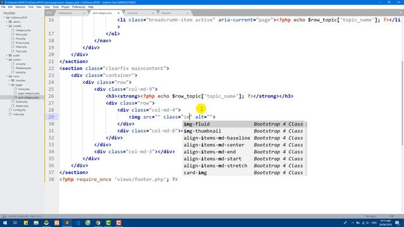This screenshot has width=404, height=227.
Task: Pick align-items-md-center suggestion
Action: coord(244,145)
